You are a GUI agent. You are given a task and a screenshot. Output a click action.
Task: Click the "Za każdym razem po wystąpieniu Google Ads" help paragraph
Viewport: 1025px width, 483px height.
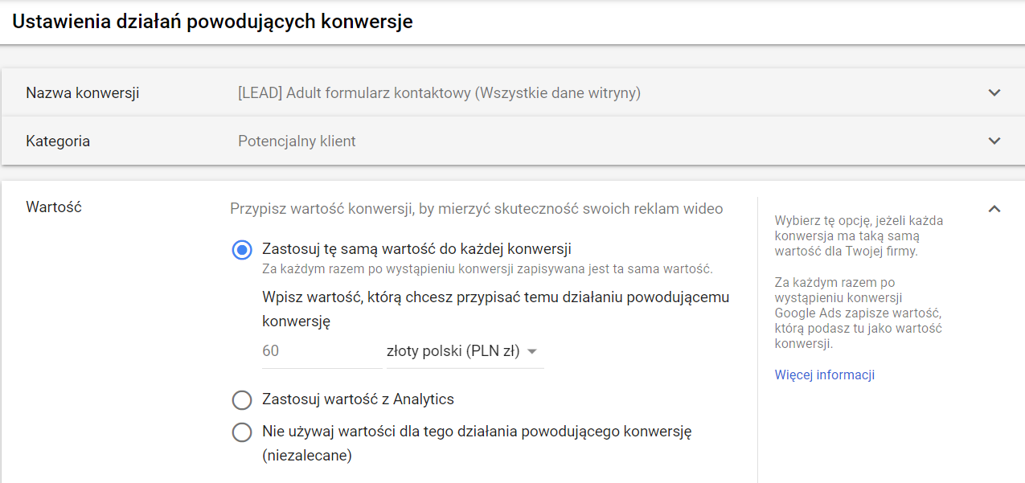tap(858, 313)
